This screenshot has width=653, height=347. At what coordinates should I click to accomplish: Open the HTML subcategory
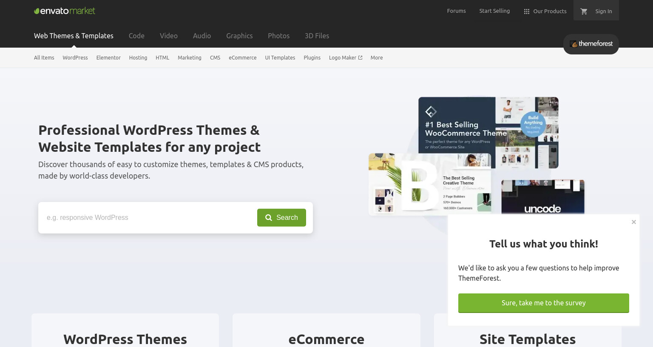coord(162,58)
